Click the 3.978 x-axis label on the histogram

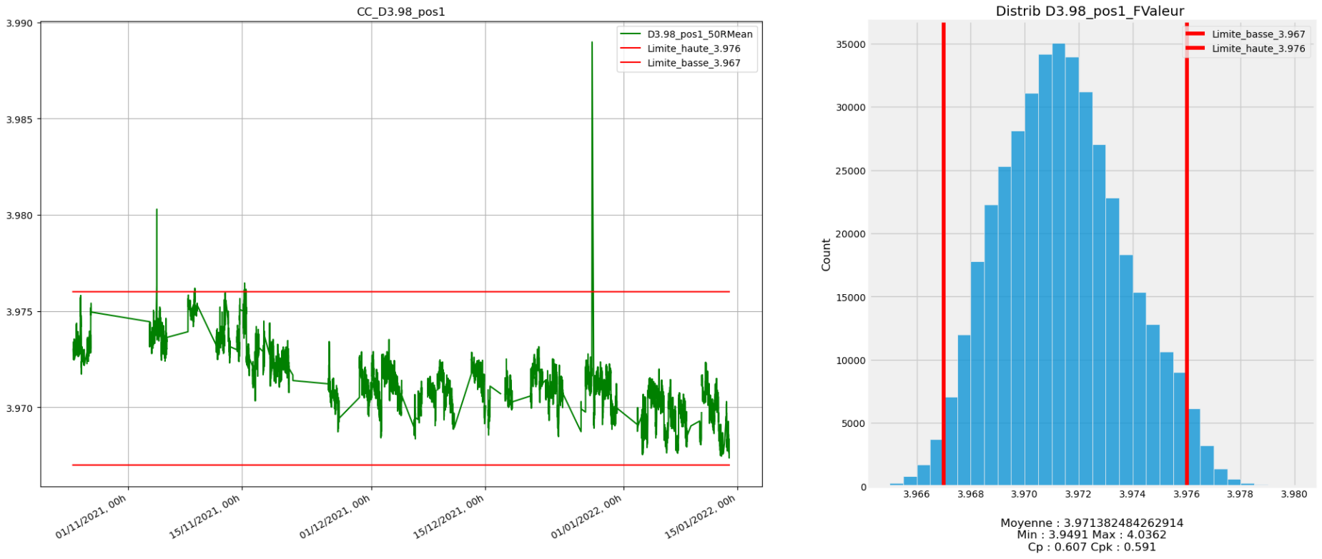(1240, 494)
